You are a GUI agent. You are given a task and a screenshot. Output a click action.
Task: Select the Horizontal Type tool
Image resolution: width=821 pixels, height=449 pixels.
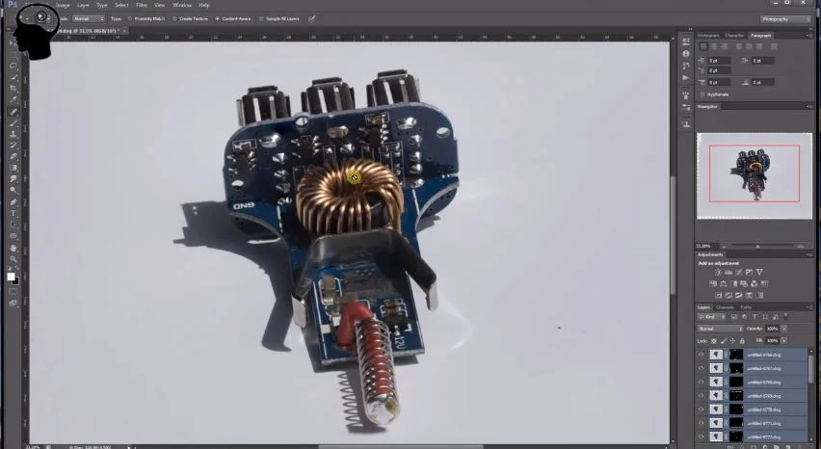13,214
